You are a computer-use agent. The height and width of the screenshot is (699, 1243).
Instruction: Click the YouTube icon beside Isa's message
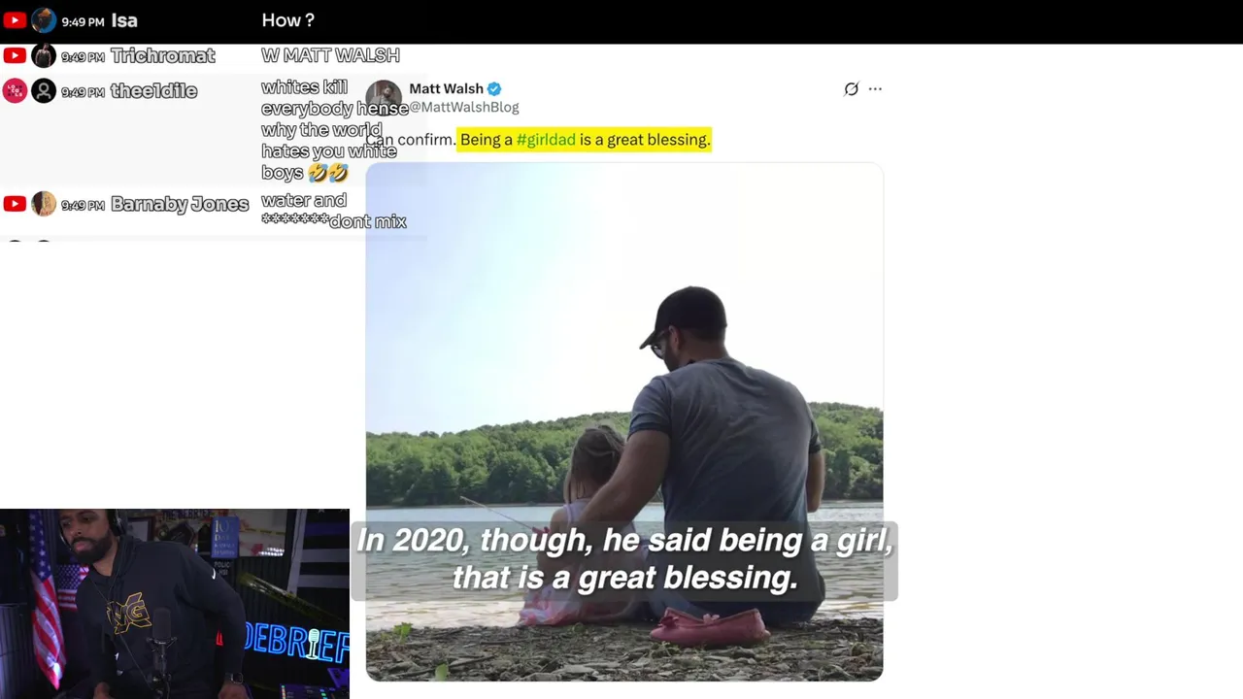[x=15, y=20]
